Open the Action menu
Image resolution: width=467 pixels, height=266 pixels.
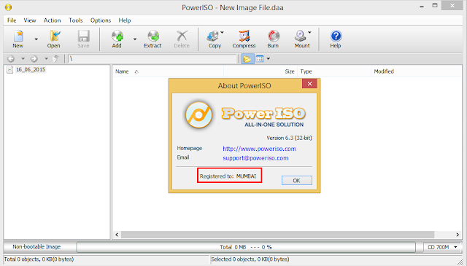(x=52, y=20)
